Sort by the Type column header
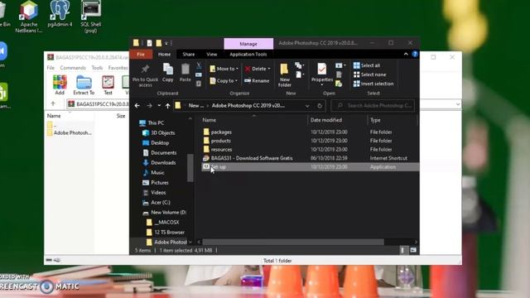530x298 pixels. click(x=392, y=120)
